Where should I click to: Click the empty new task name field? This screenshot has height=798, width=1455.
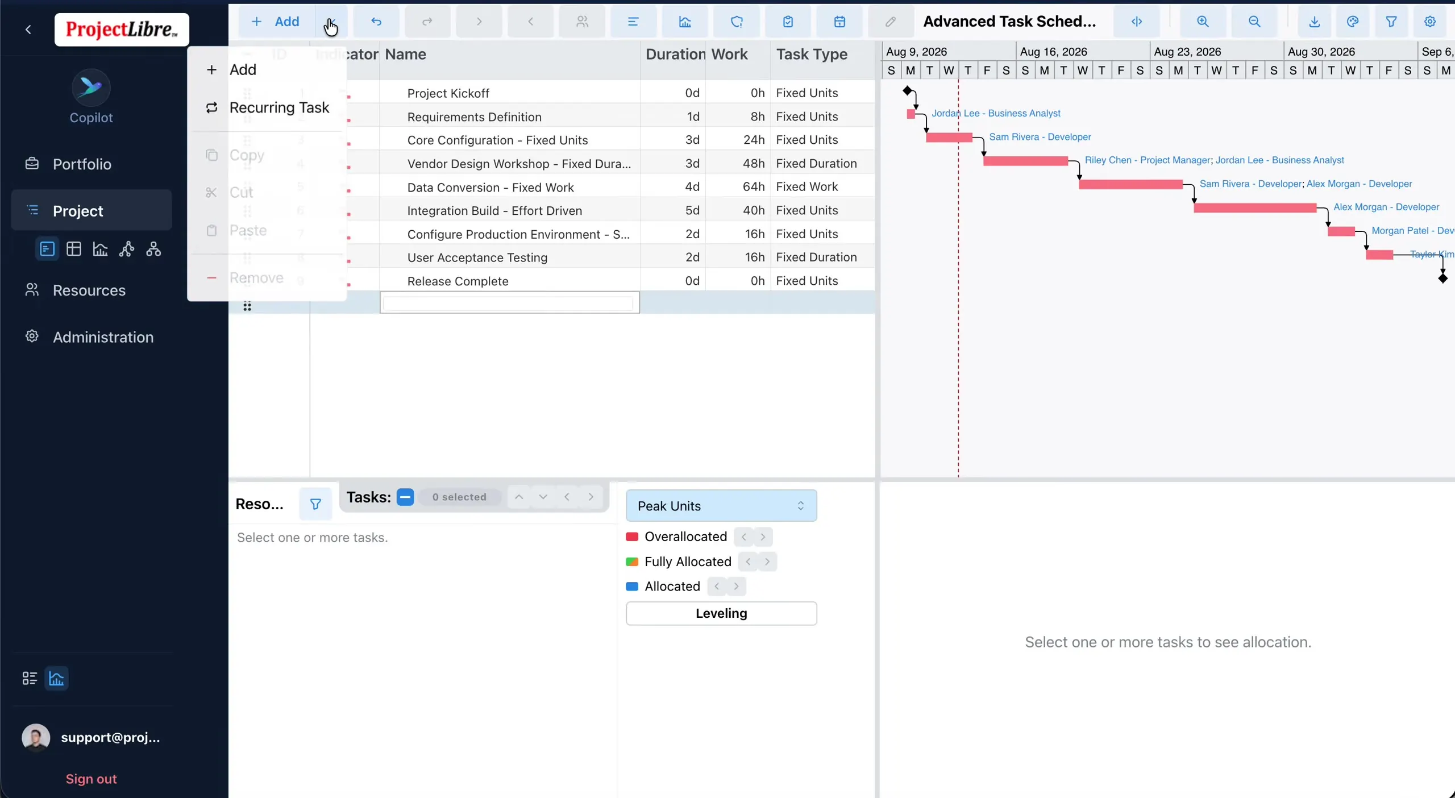pyautogui.click(x=509, y=303)
